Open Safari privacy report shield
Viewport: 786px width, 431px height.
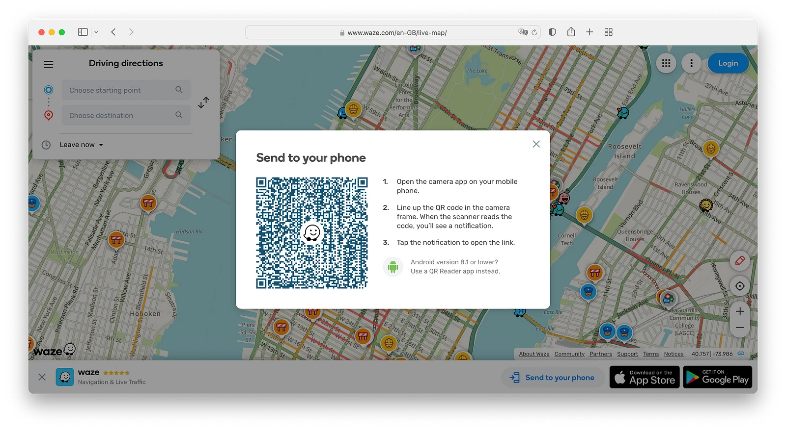click(552, 32)
